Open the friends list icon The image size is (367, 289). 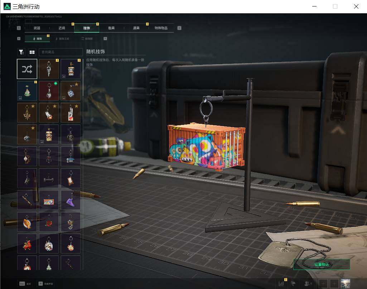(308, 284)
